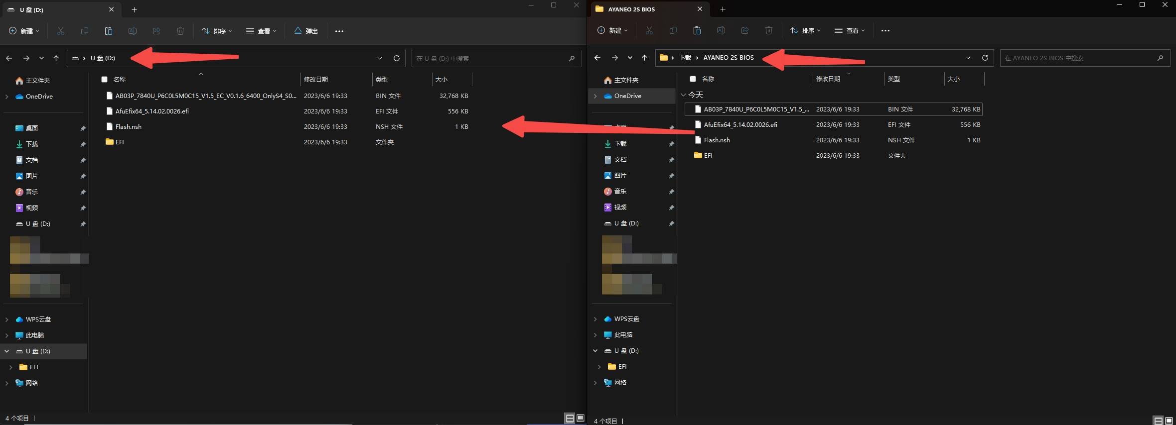1176x425 pixels.
Task: Switch to large icons view in U盘 (D:) status bar
Action: coord(581,419)
